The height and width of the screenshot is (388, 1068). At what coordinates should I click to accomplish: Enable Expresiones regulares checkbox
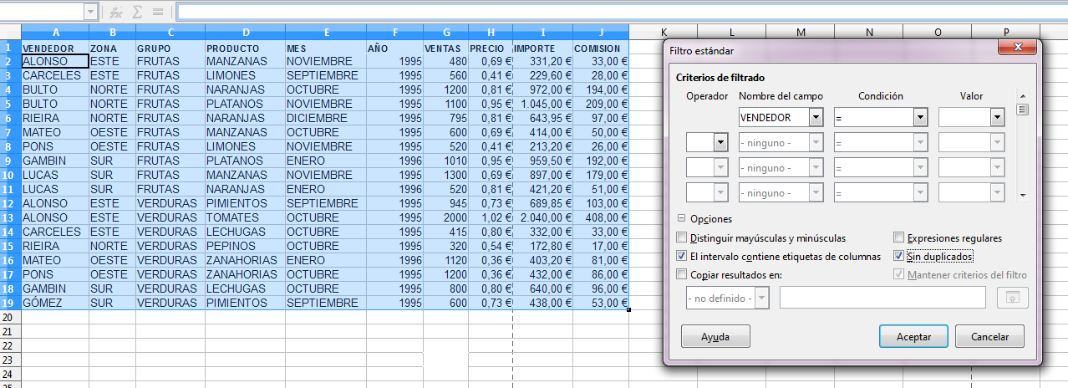click(899, 238)
